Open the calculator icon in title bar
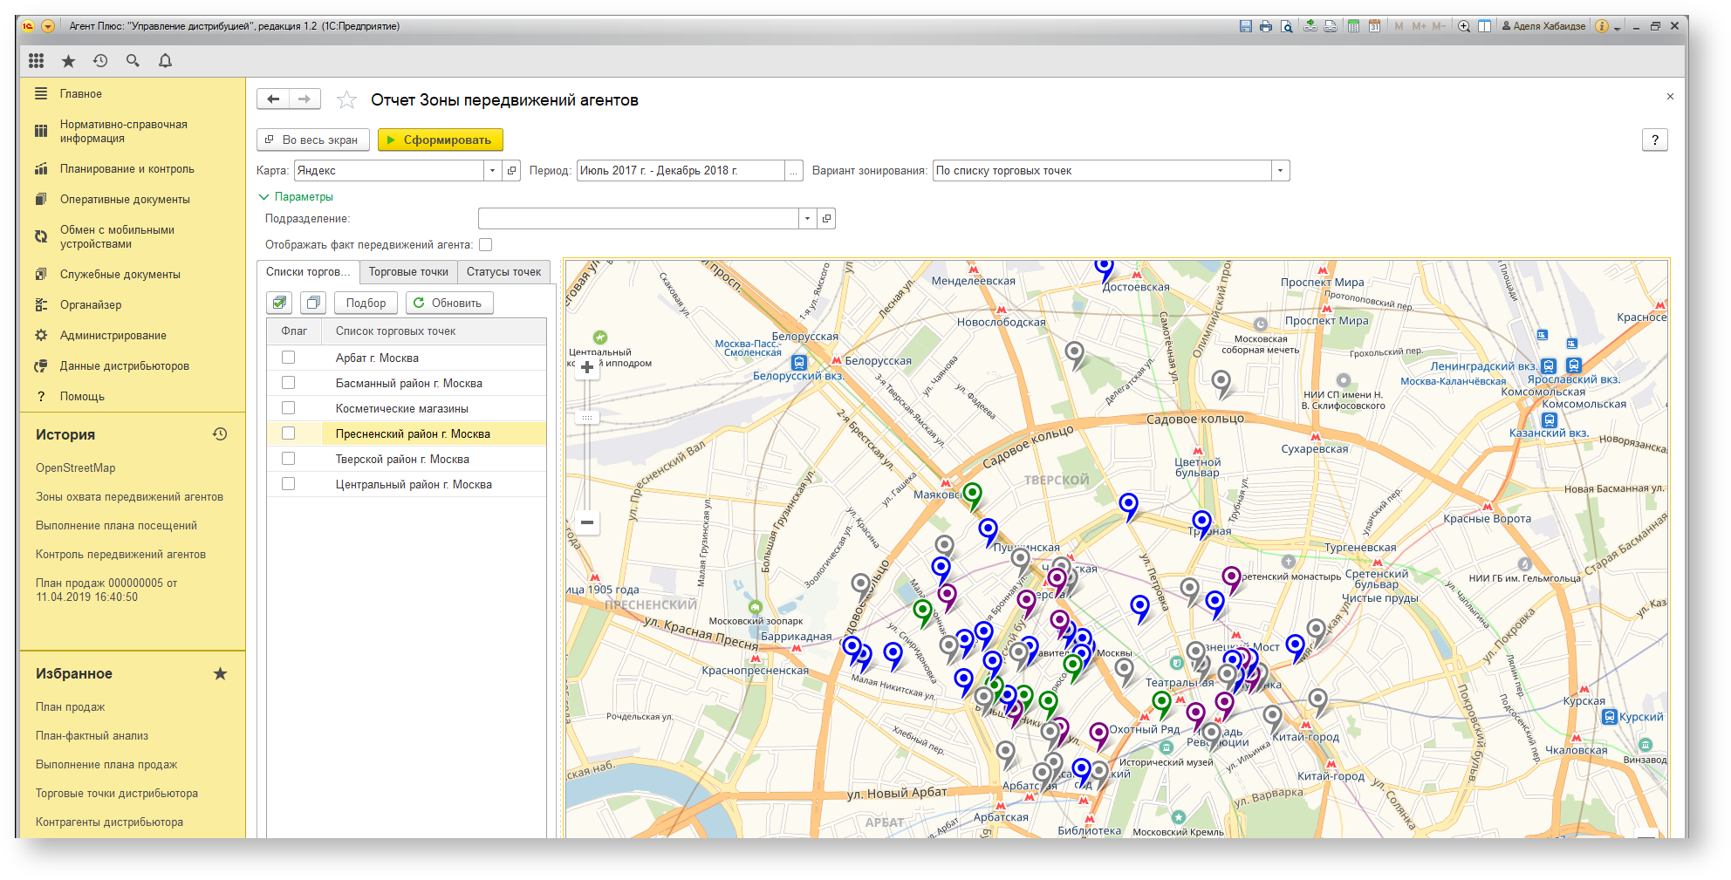The image size is (1731, 880). click(x=1353, y=26)
